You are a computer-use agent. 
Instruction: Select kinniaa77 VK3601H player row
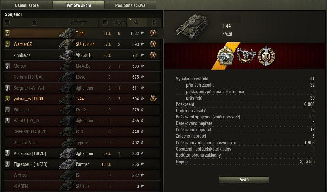tap(82, 55)
